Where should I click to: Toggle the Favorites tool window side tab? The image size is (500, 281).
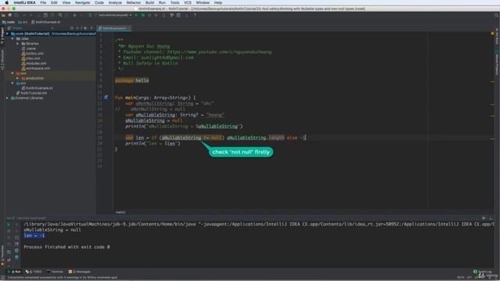point(2,255)
